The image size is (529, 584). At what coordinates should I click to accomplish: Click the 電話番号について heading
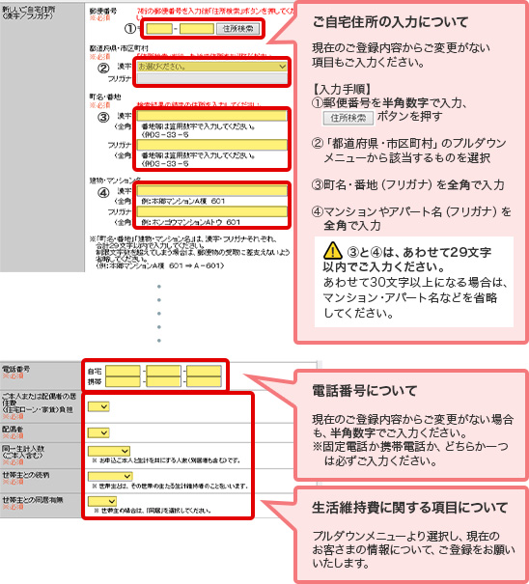(x=364, y=391)
